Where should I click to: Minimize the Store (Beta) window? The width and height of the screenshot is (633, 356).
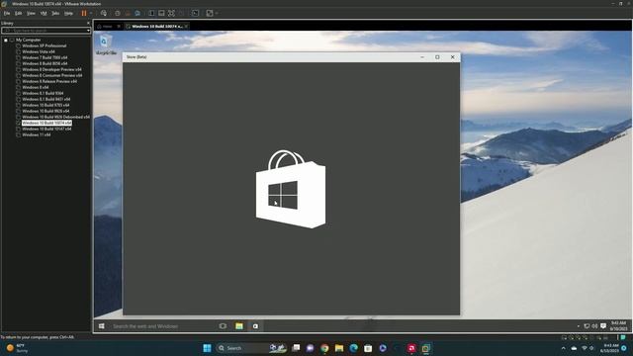tap(422, 57)
